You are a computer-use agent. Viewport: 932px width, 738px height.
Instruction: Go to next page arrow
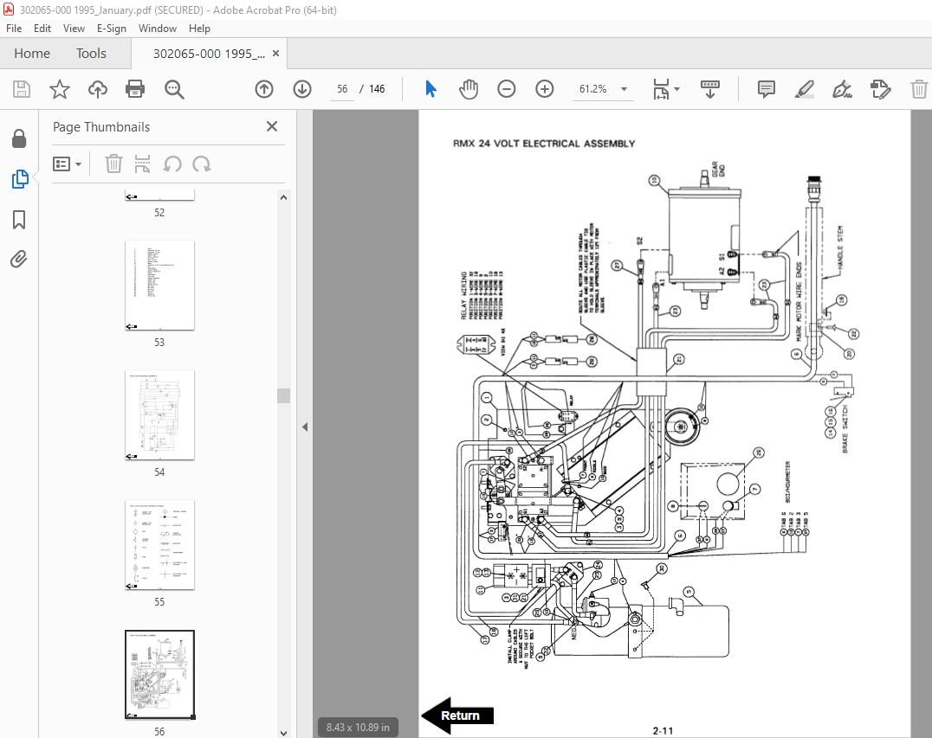pyautogui.click(x=302, y=89)
